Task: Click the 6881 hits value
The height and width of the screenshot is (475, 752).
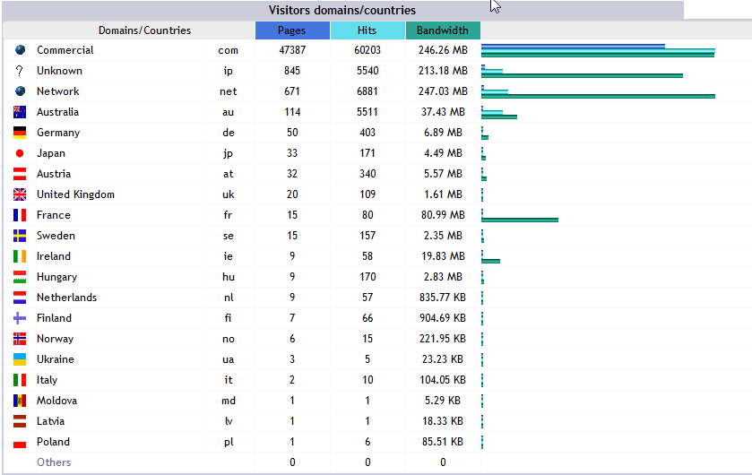Action: [x=367, y=91]
